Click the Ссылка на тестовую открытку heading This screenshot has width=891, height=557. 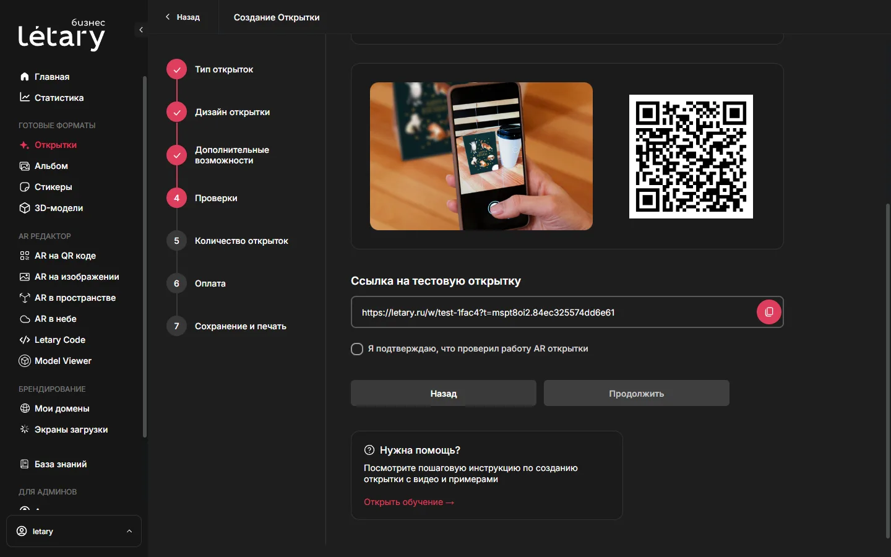(436, 281)
